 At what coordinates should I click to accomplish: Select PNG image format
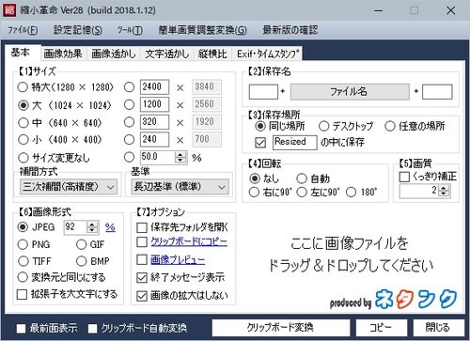[x=23, y=244]
